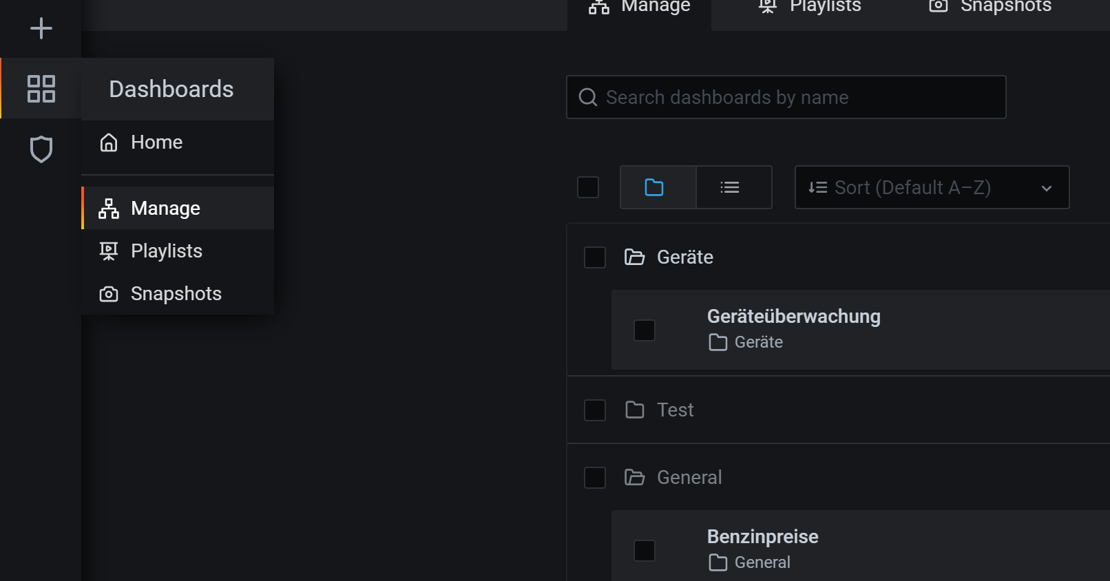1110x581 pixels.
Task: Click the Snapshots camera icon in menu
Action: pyautogui.click(x=109, y=294)
